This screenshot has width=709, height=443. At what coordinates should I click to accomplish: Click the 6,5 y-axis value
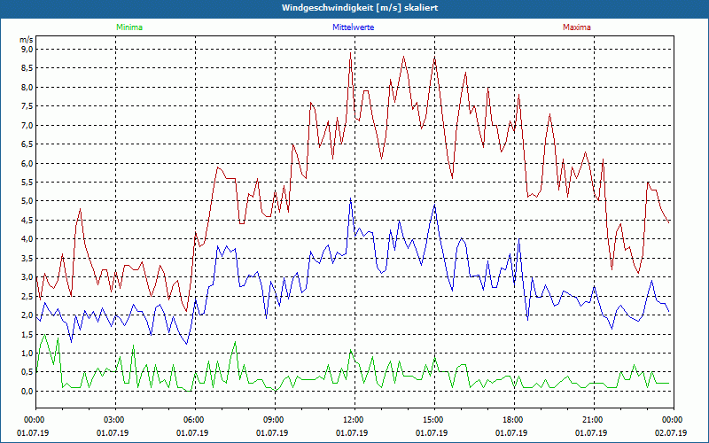[27, 144]
